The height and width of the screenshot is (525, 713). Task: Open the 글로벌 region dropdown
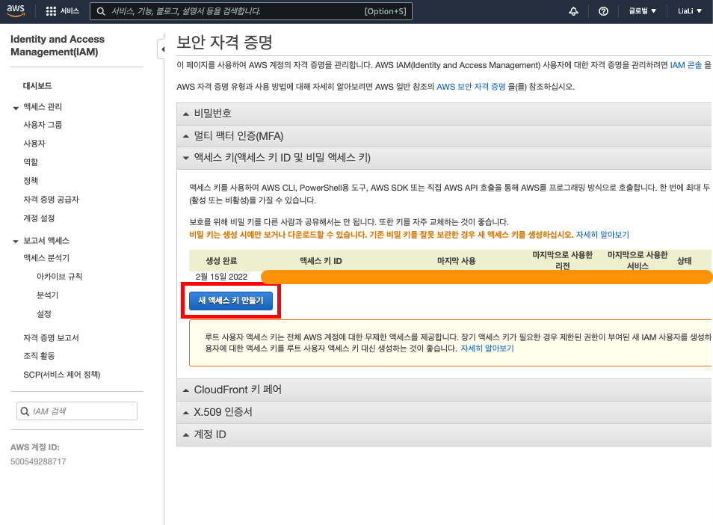click(x=642, y=11)
